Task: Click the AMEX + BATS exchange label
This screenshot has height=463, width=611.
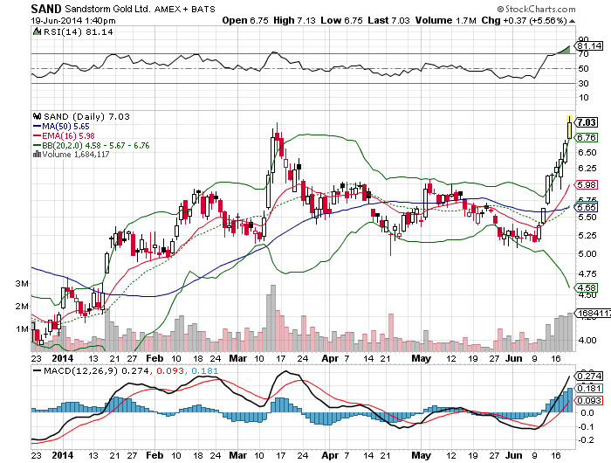Action: [185, 9]
